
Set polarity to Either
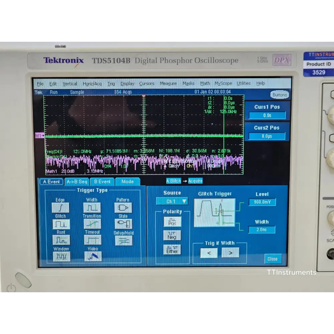(x=172, y=249)
